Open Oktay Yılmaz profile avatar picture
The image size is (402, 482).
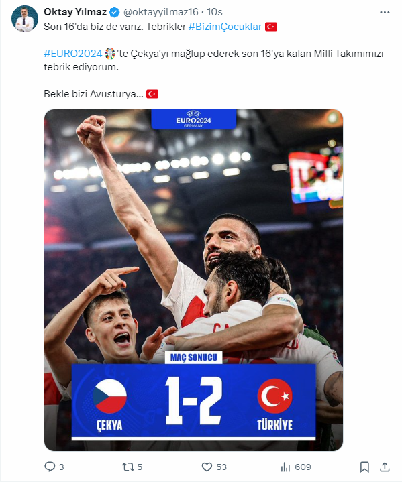tap(25, 19)
